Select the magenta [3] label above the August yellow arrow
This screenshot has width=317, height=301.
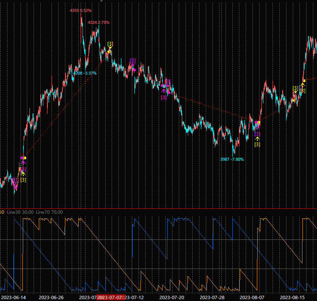click(257, 134)
